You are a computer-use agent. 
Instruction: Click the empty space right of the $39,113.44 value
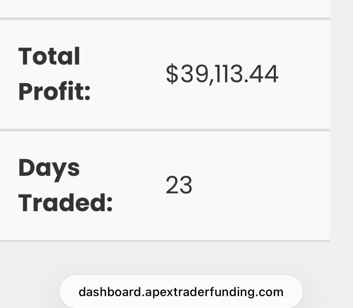304,74
